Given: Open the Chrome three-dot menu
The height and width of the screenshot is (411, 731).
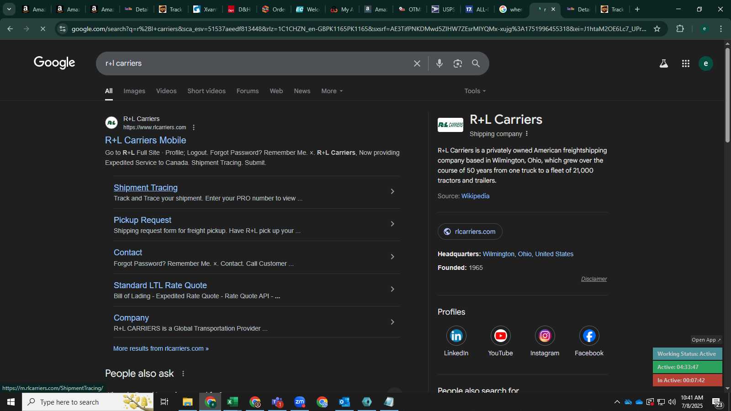Looking at the screenshot, I should click(721, 29).
